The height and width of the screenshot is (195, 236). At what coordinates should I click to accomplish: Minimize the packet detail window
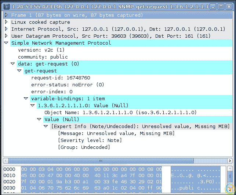(x=213, y=7)
